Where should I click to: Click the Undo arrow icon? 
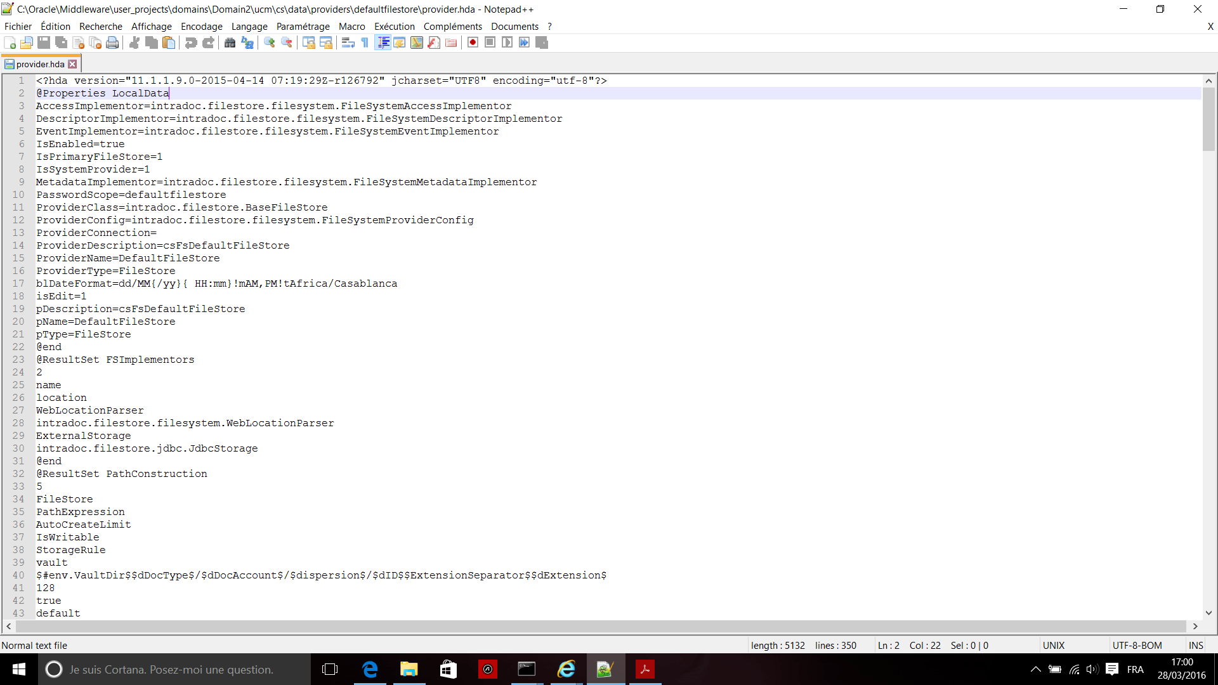coord(190,42)
